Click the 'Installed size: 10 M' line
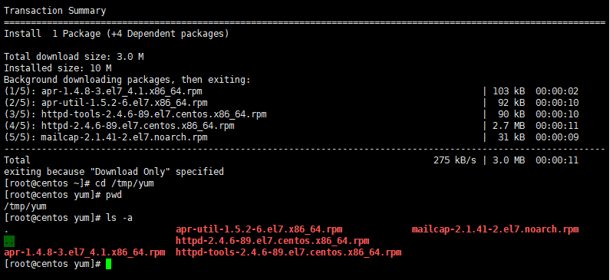The image size is (610, 280). pos(58,68)
